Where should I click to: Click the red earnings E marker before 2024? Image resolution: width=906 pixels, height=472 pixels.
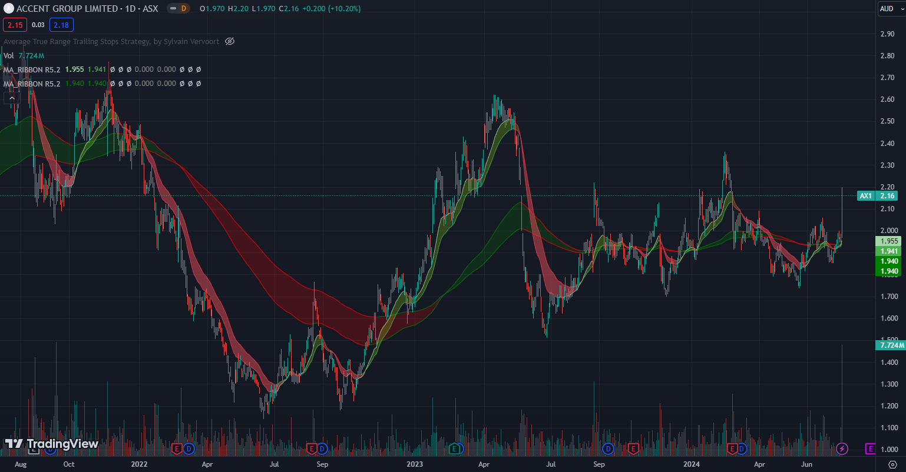[633, 449]
